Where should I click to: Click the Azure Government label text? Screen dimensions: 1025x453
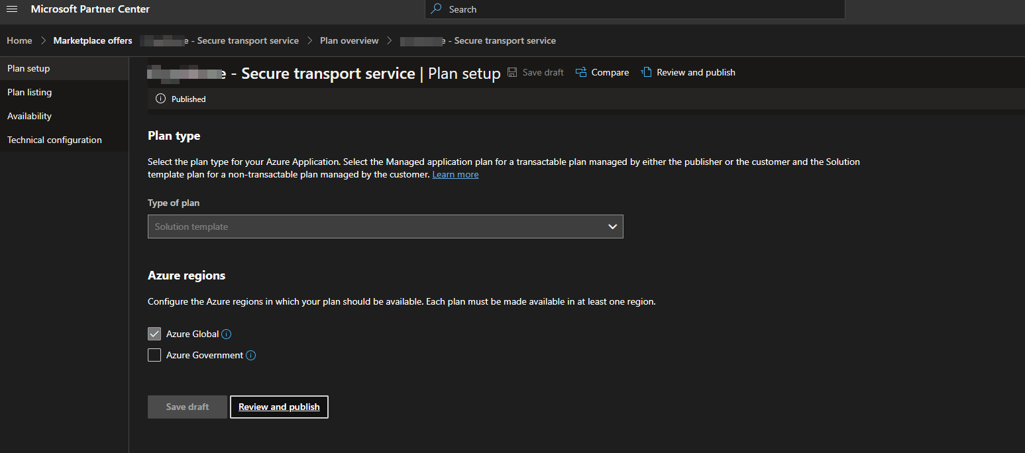pyautogui.click(x=205, y=355)
